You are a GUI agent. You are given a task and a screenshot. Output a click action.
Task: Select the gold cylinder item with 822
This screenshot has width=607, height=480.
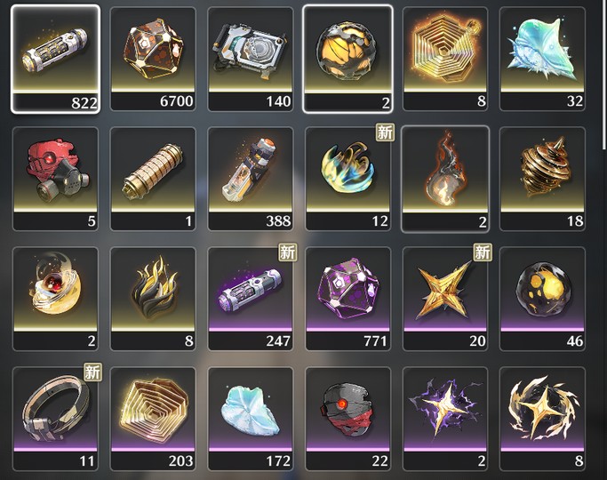point(55,59)
